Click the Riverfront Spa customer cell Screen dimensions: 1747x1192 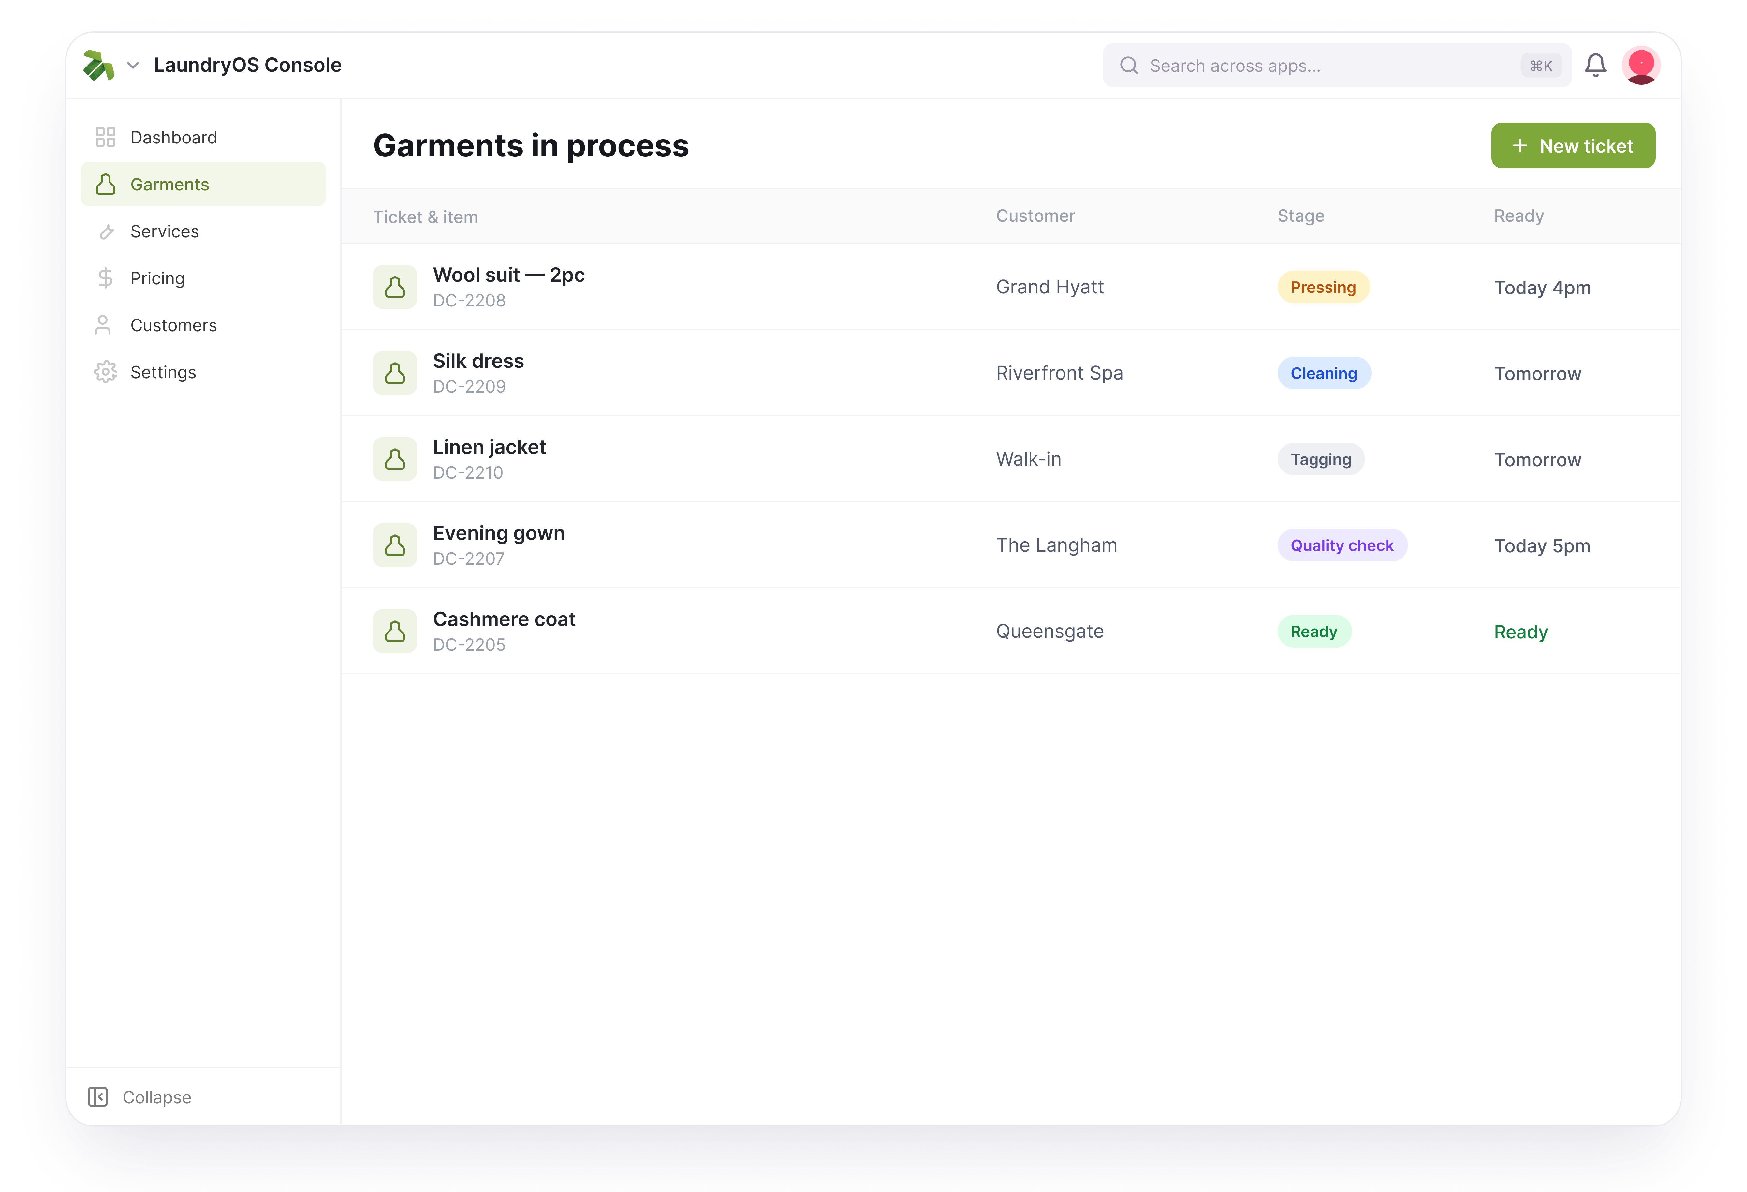[x=1059, y=373]
